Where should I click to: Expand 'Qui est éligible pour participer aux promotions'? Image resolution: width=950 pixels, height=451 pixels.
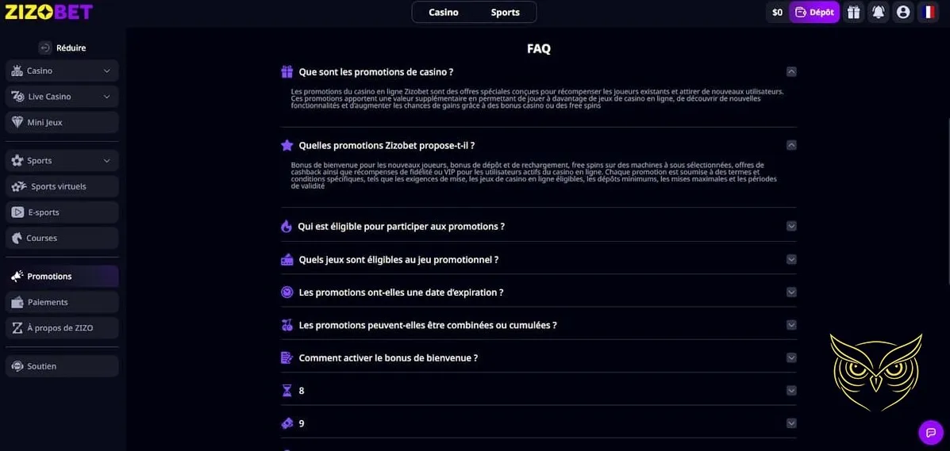click(790, 226)
